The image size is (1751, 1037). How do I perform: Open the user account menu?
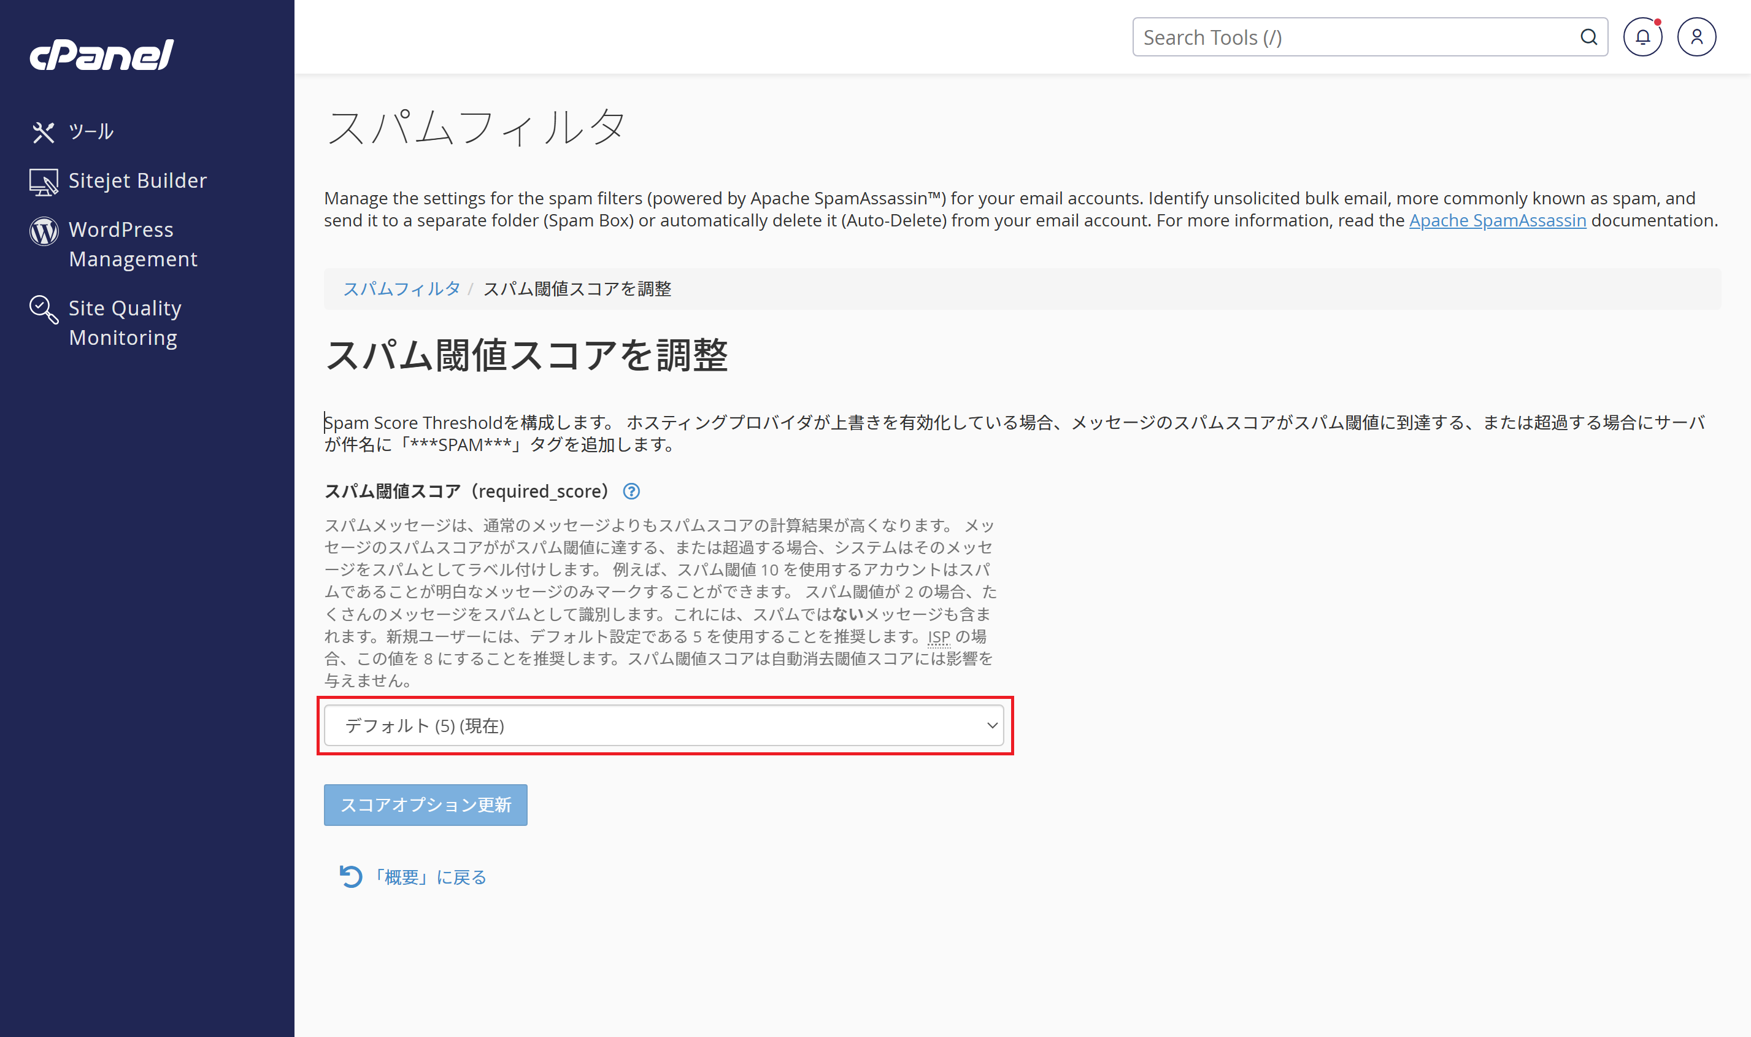click(x=1696, y=37)
